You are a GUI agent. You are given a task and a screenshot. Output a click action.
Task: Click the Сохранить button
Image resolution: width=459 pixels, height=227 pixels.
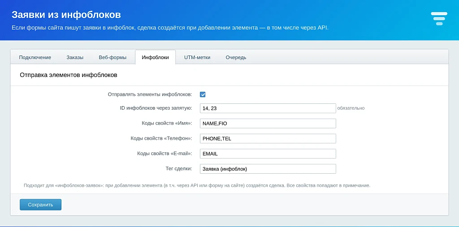(41, 205)
